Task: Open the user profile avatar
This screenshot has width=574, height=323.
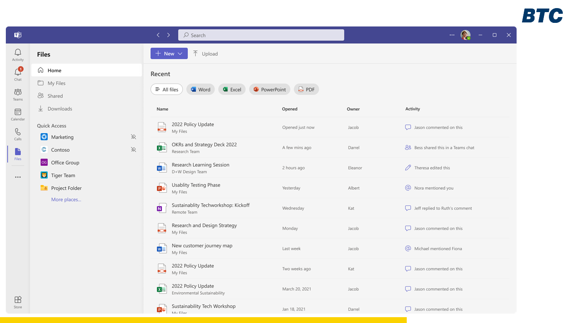Action: point(465,35)
